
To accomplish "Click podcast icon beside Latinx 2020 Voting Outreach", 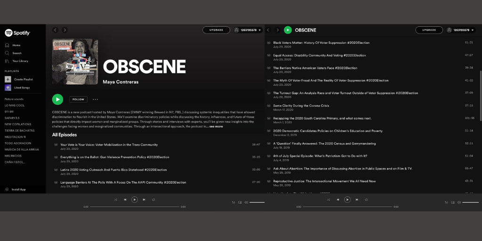I will (x=56, y=169).
